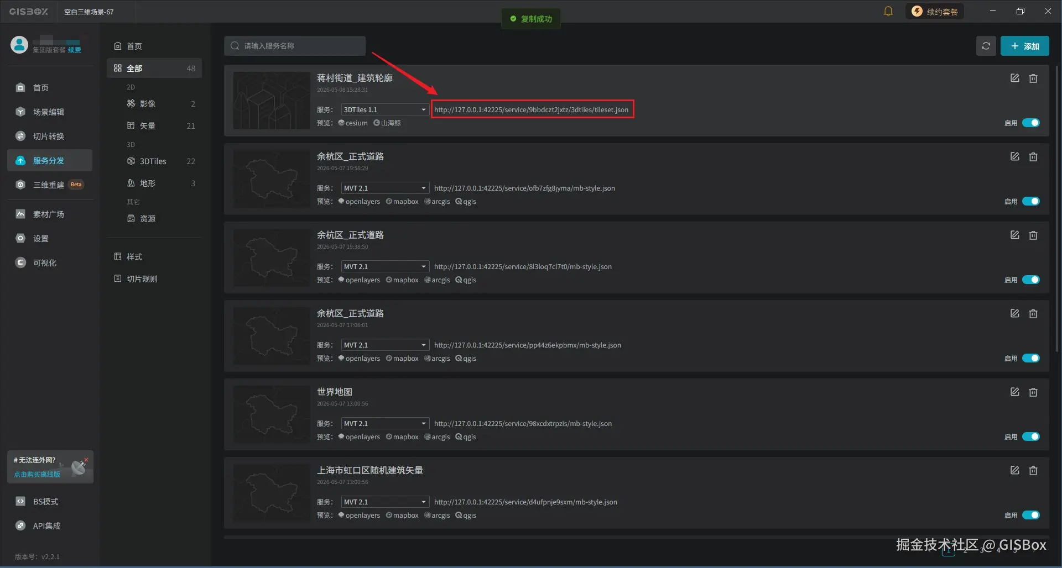Filter services by 资源
The height and width of the screenshot is (568, 1062).
154,218
